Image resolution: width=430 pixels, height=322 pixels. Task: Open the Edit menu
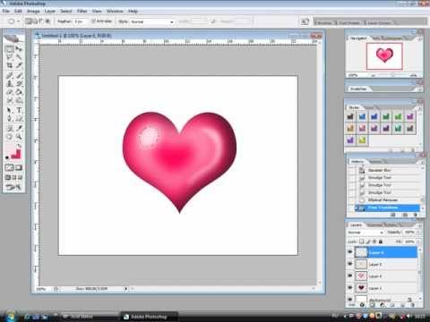18,11
